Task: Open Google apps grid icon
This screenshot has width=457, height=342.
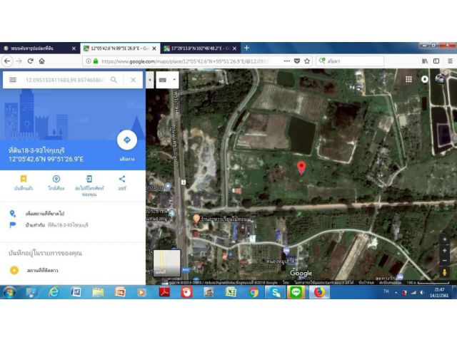Action: tap(408, 79)
